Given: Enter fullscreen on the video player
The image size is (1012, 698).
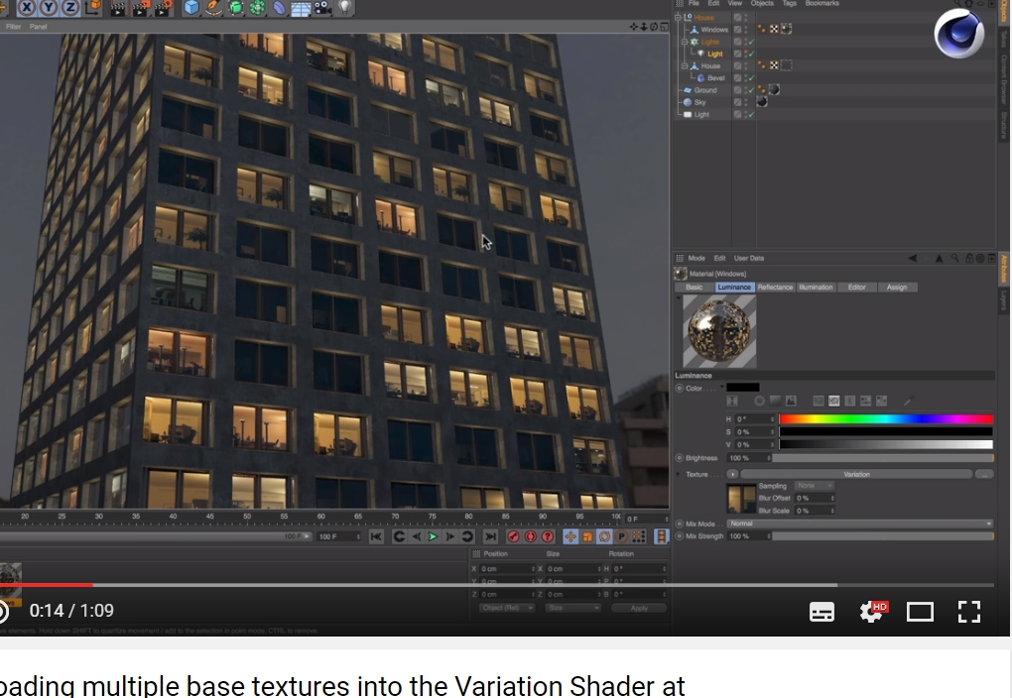Looking at the screenshot, I should pyautogui.click(x=969, y=612).
